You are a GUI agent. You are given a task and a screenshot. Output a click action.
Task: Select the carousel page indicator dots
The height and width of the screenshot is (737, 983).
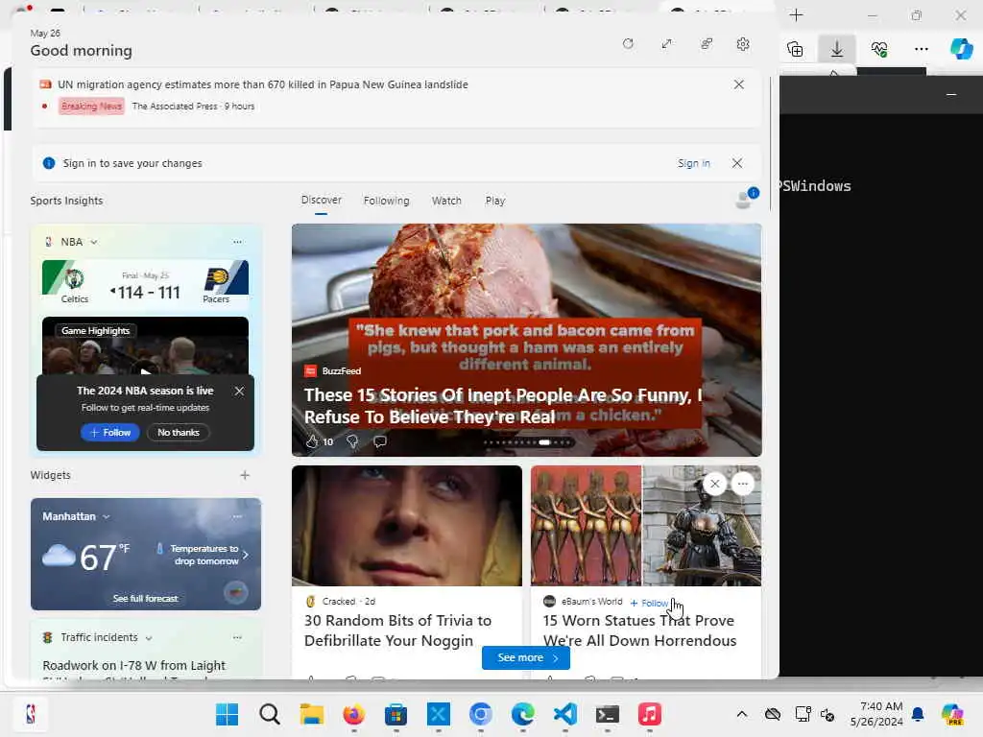tap(529, 442)
